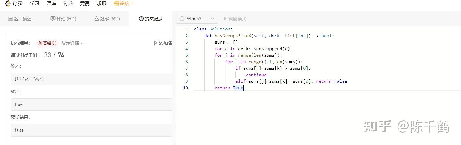
Task: Switch to the 题目描述 tab
Action: [x=20, y=19]
